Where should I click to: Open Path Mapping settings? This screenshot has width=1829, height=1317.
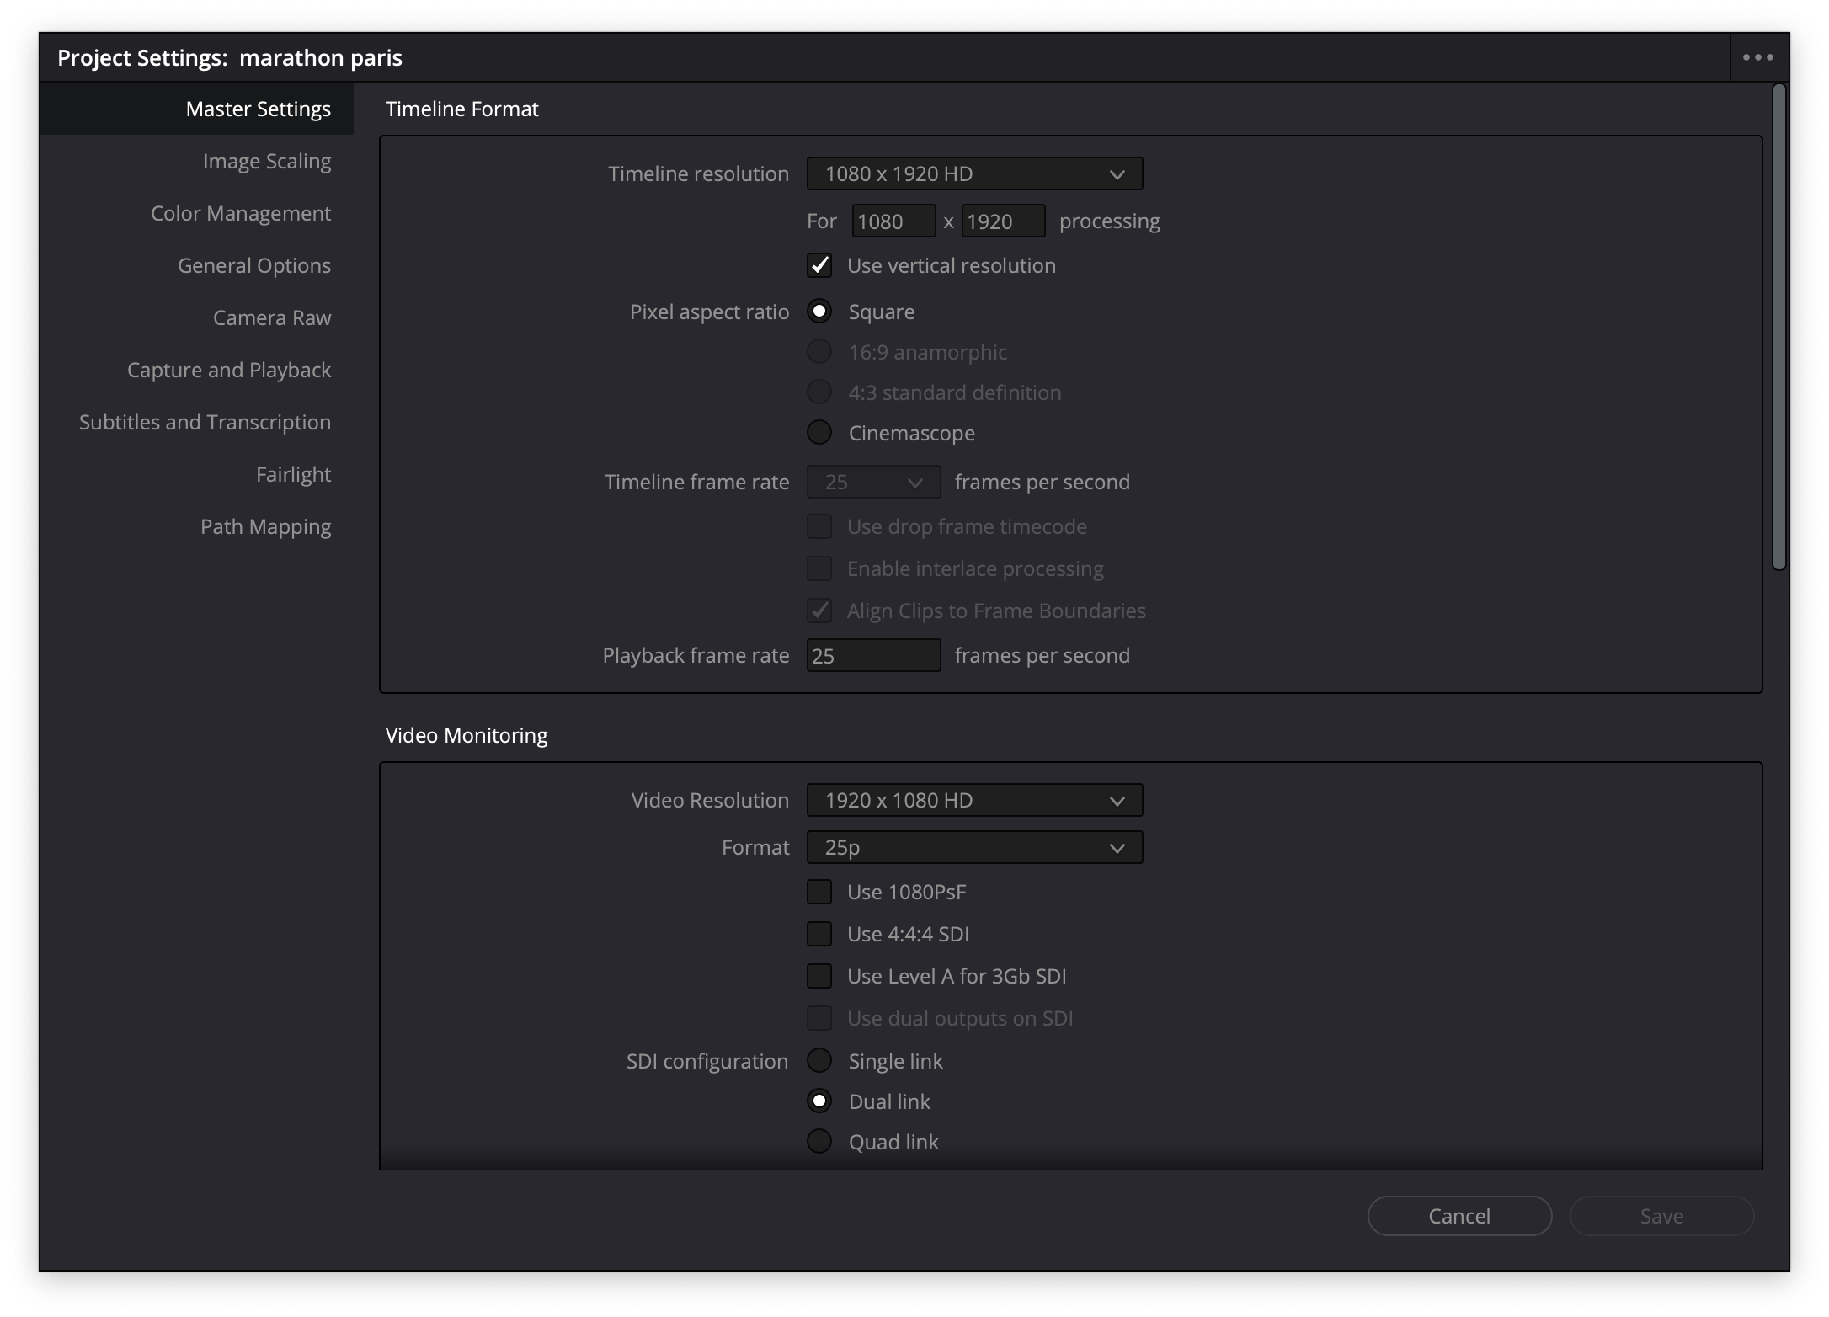click(265, 526)
